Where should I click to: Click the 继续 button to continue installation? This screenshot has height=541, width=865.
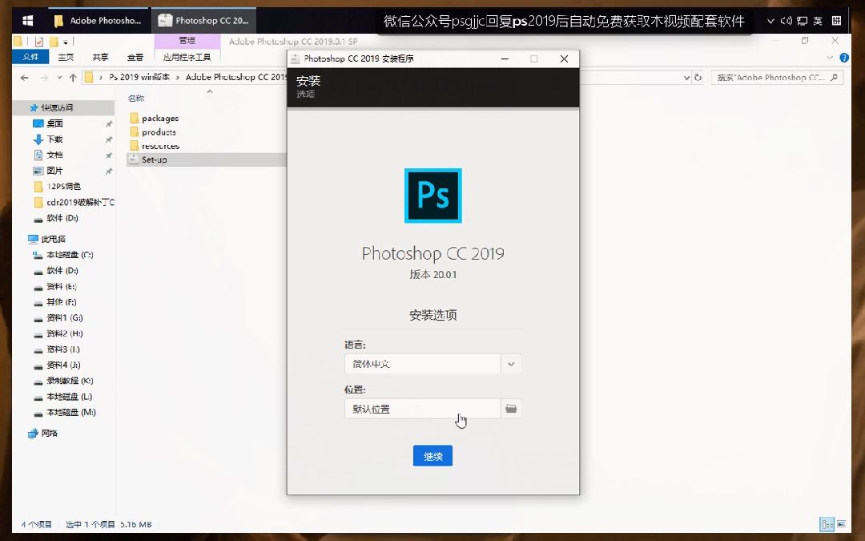432,455
